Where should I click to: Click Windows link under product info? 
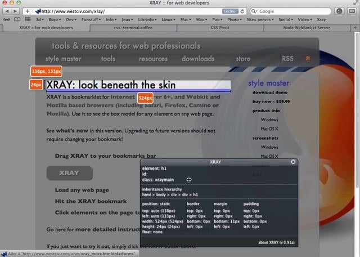(269, 119)
